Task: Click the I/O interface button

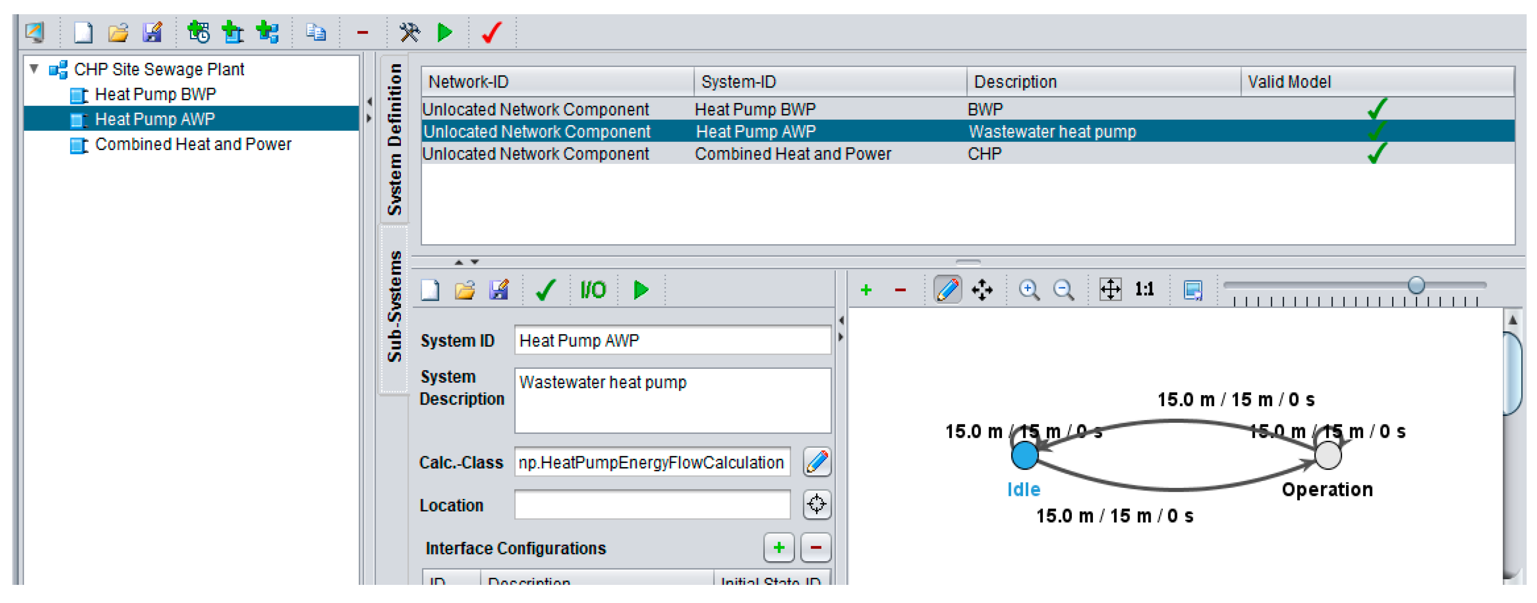Action: tap(592, 290)
